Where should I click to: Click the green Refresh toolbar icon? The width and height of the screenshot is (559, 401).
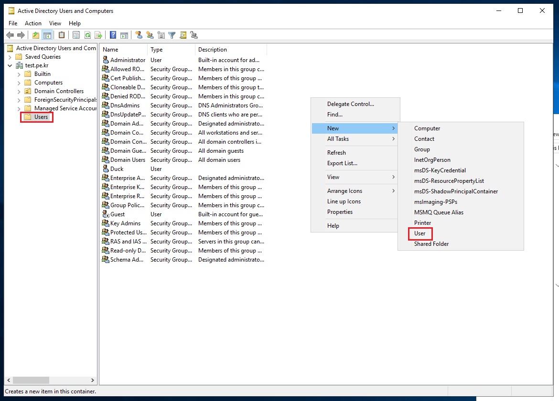coord(87,35)
